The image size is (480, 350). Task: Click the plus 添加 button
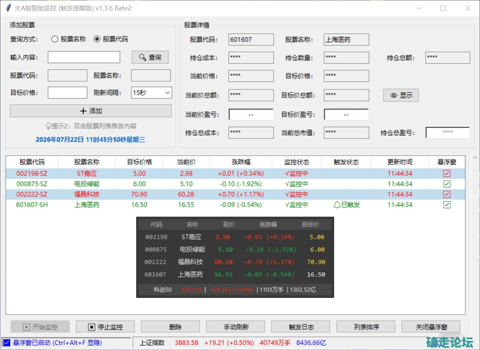pos(91,111)
